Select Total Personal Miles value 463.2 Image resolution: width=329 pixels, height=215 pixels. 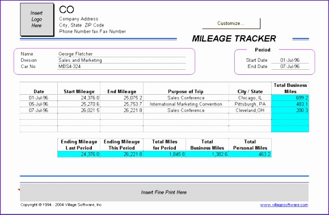[250, 154]
